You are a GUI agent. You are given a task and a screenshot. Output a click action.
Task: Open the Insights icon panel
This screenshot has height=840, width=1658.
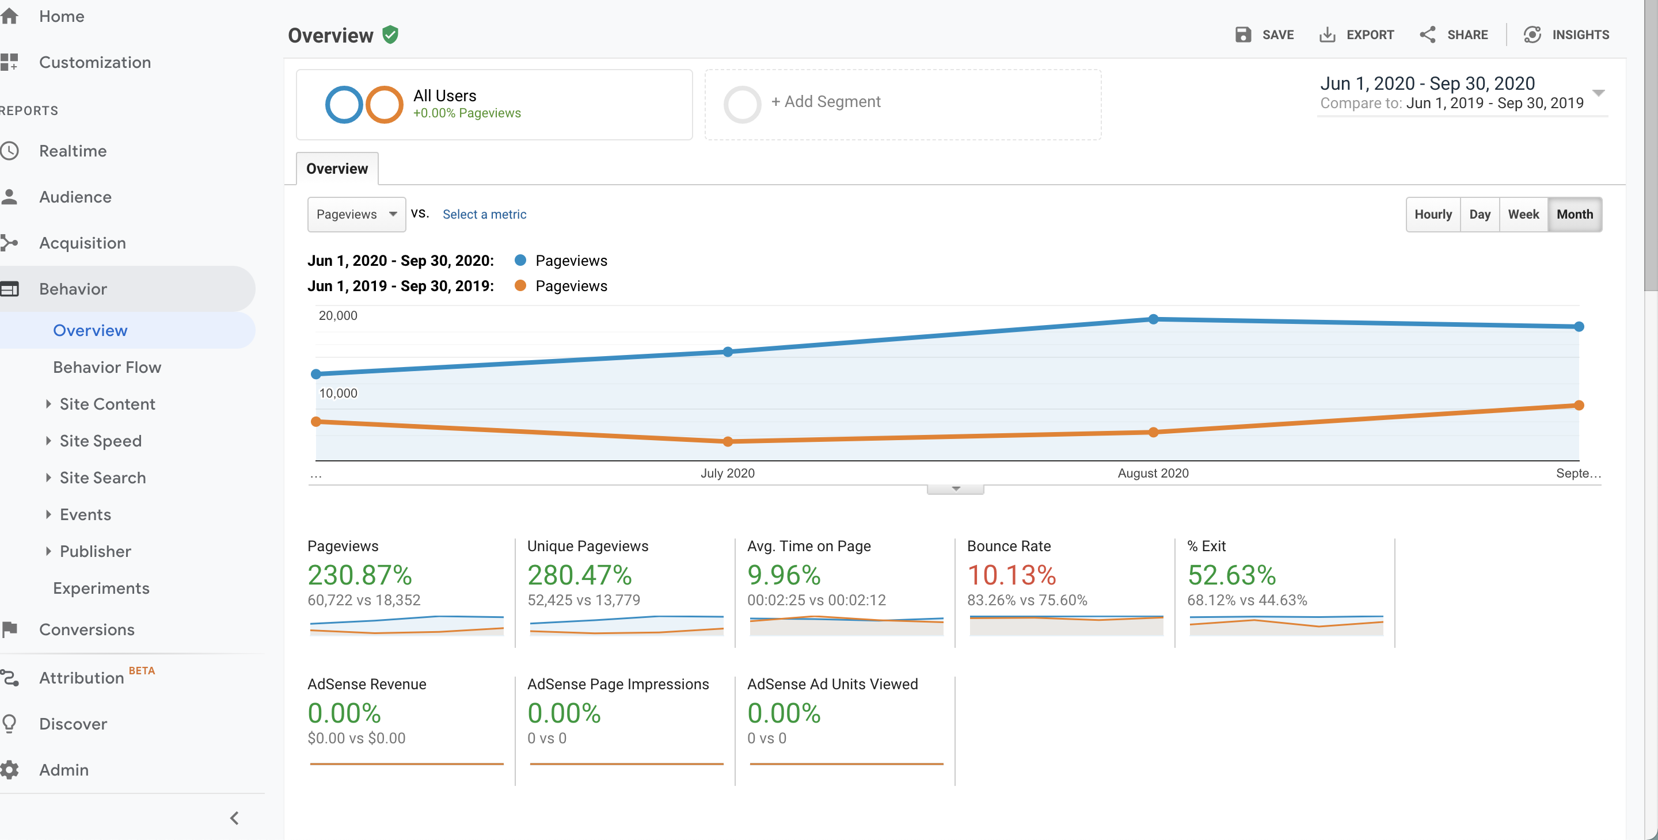point(1532,35)
